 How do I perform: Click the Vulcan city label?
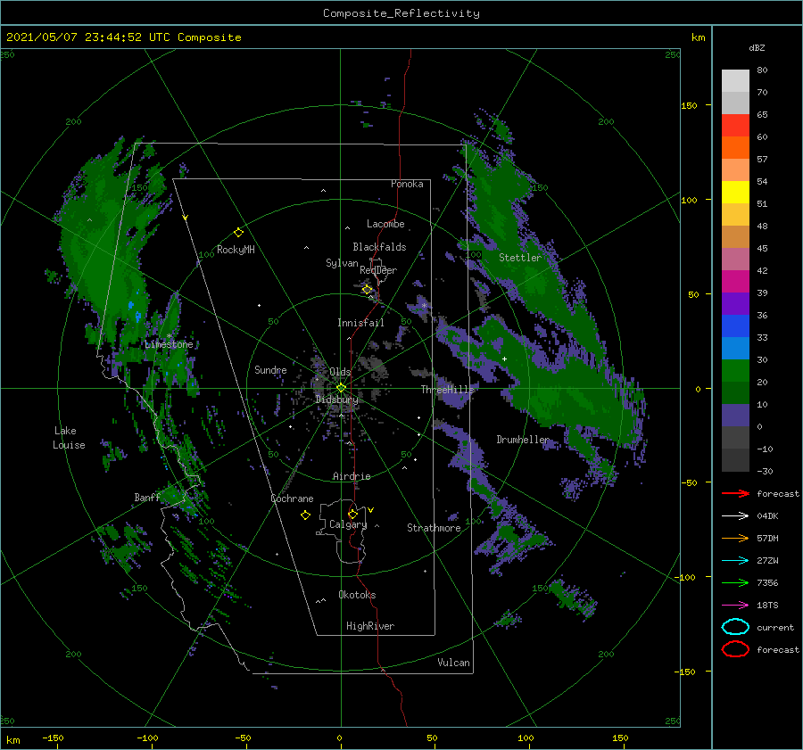point(454,663)
